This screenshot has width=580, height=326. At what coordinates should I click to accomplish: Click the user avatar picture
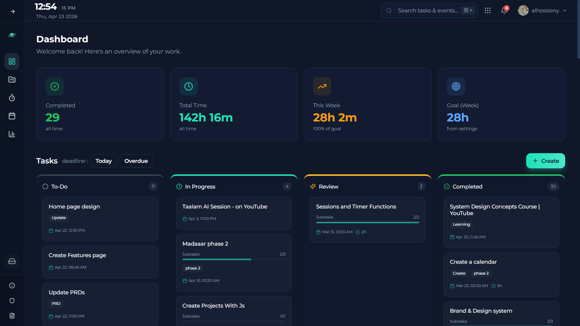[523, 11]
